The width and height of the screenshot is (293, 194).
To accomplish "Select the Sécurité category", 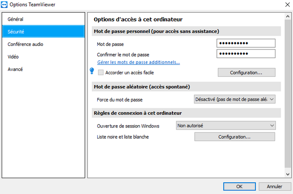I will click(43, 32).
